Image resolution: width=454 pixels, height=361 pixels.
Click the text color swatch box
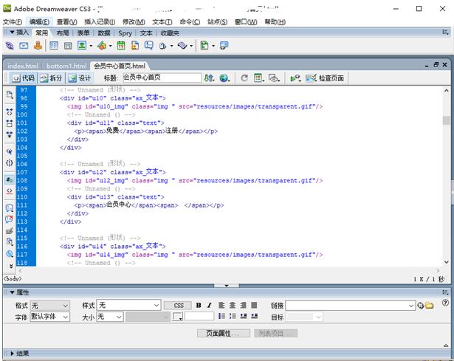pos(177,317)
